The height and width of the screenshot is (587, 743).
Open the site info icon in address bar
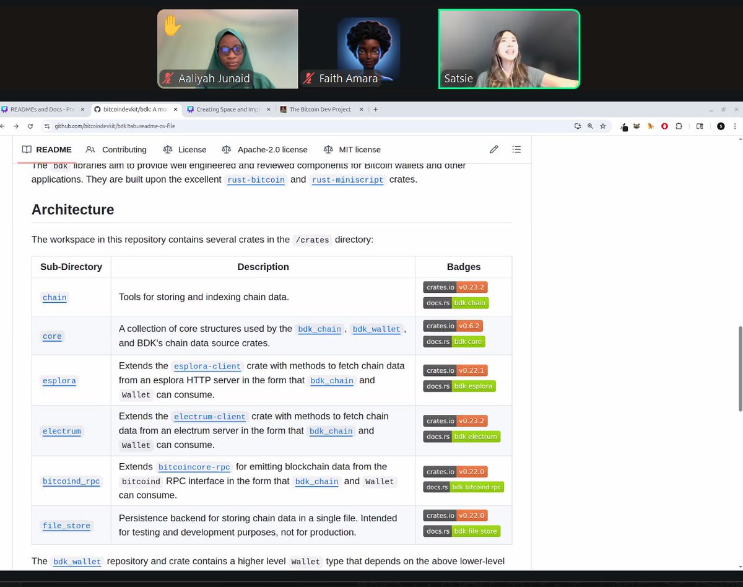(46, 126)
